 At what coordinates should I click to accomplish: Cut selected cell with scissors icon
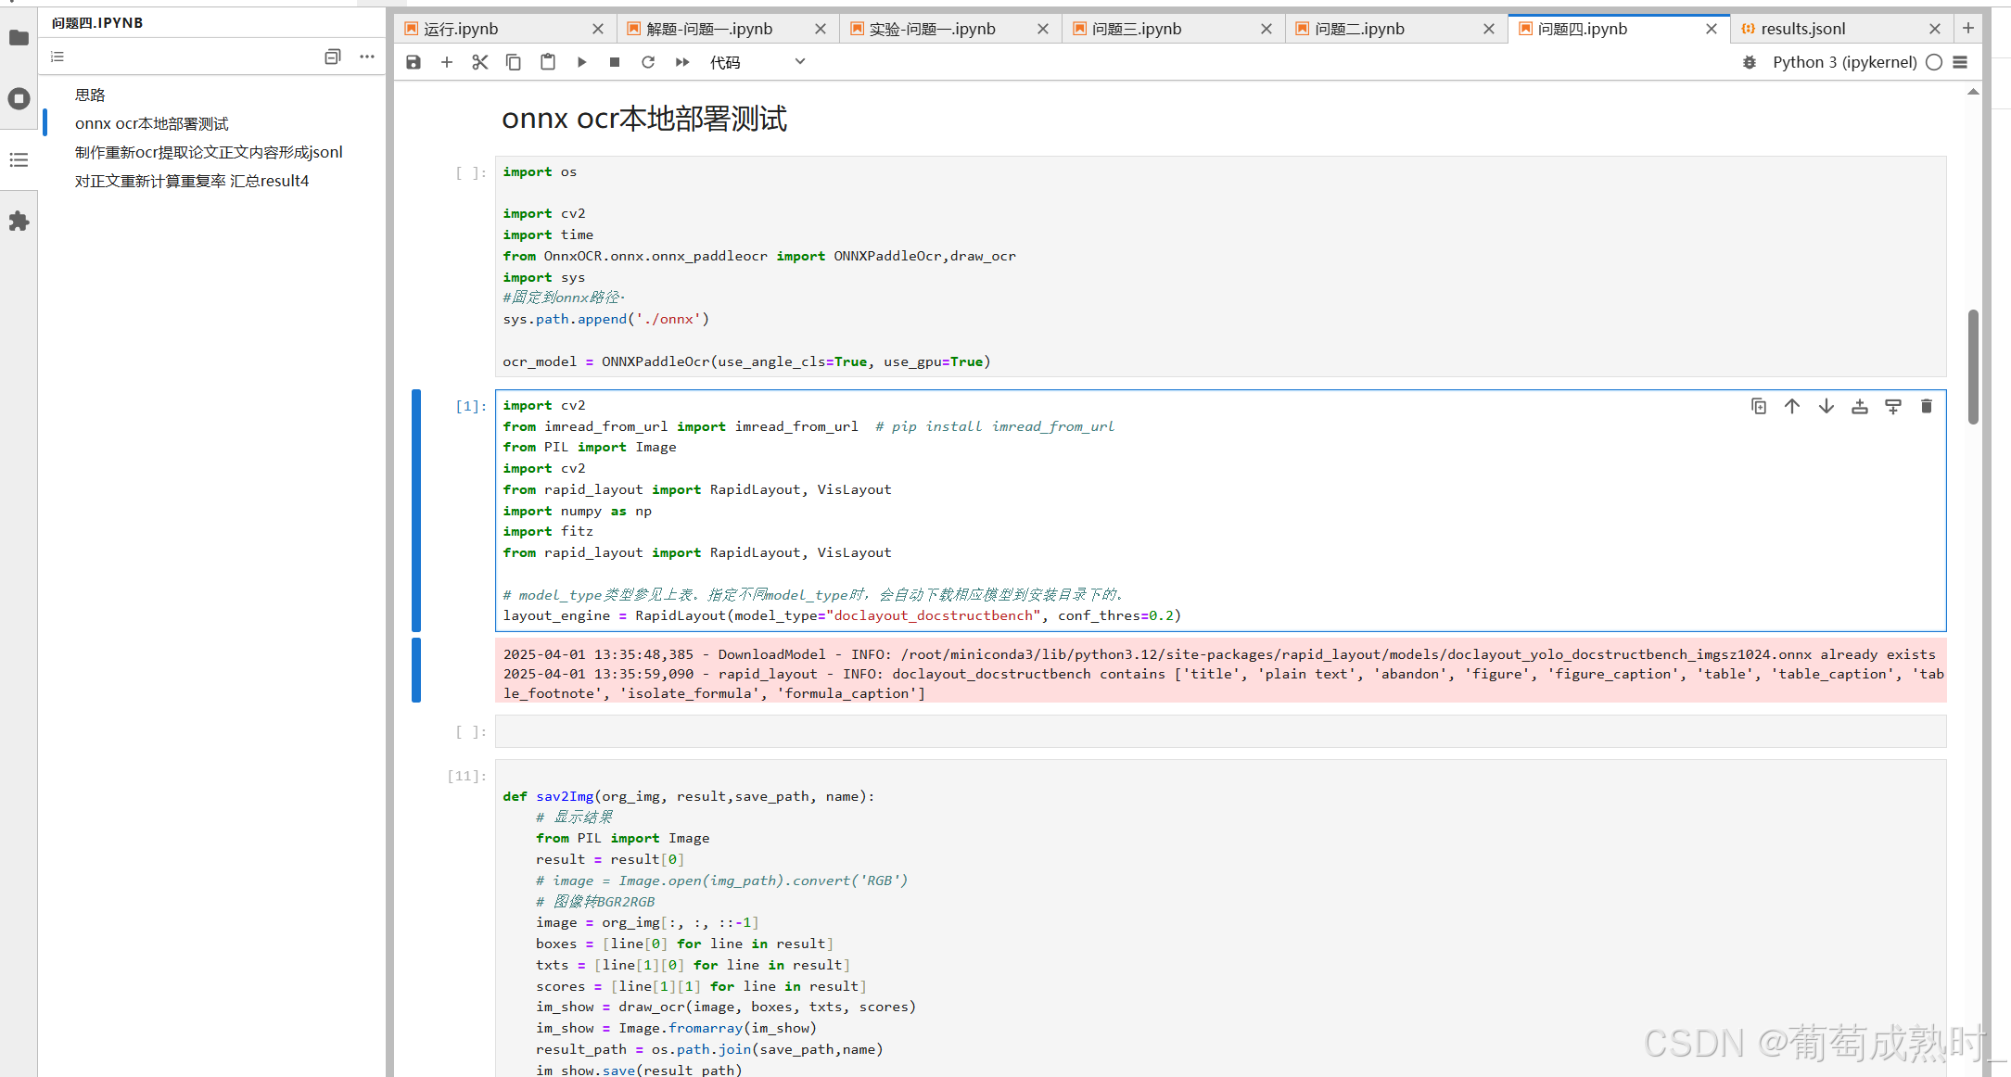click(479, 62)
